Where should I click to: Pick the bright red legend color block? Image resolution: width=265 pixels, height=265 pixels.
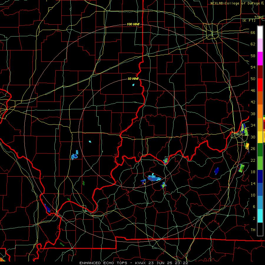click(260, 85)
